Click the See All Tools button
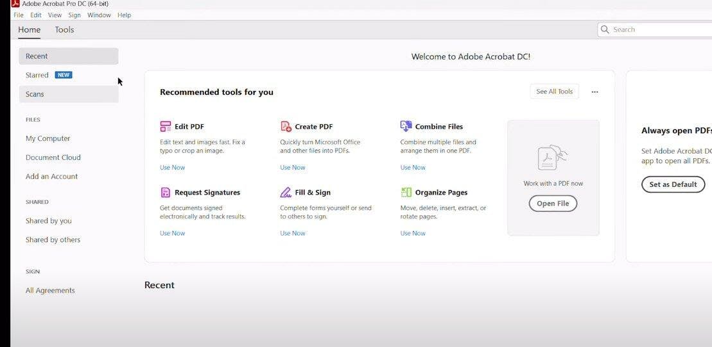Image resolution: width=712 pixels, height=347 pixels. tap(555, 92)
